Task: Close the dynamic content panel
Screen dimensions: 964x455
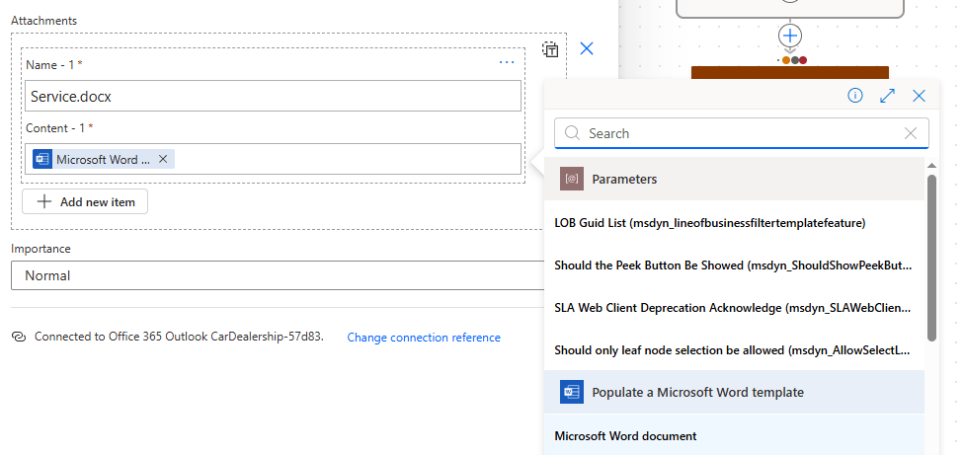Action: [x=919, y=96]
